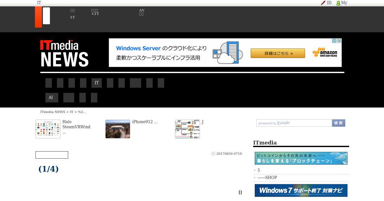The width and height of the screenshot is (384, 201).
Task: Open the Halo SteamVR article thumbnail
Action: coord(48,129)
